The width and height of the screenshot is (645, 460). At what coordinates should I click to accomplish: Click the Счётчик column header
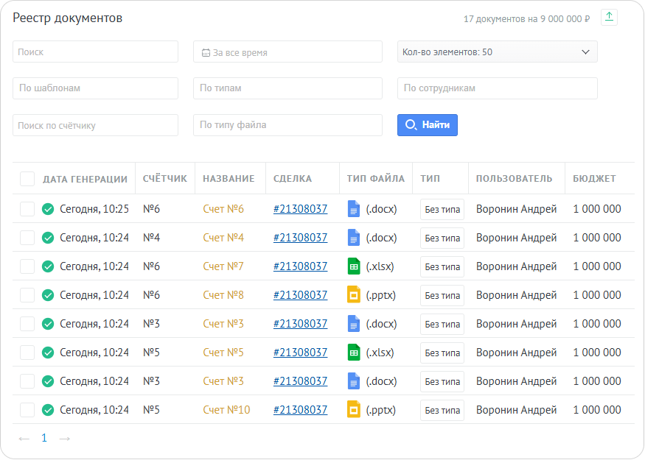tap(165, 179)
